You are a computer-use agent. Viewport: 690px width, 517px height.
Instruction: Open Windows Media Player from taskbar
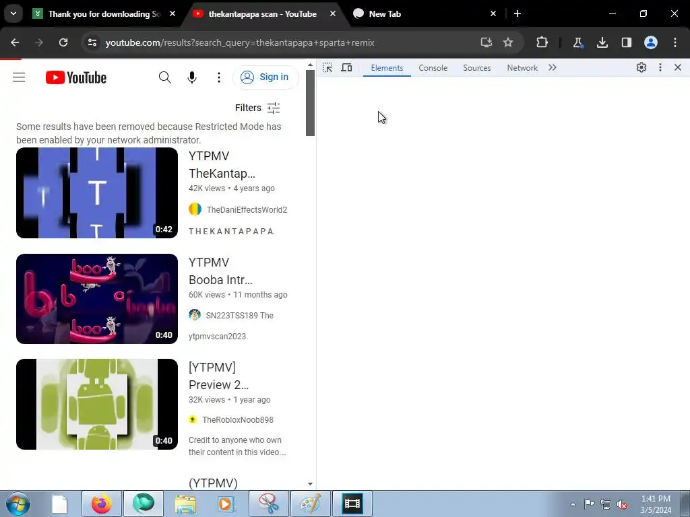(x=226, y=504)
